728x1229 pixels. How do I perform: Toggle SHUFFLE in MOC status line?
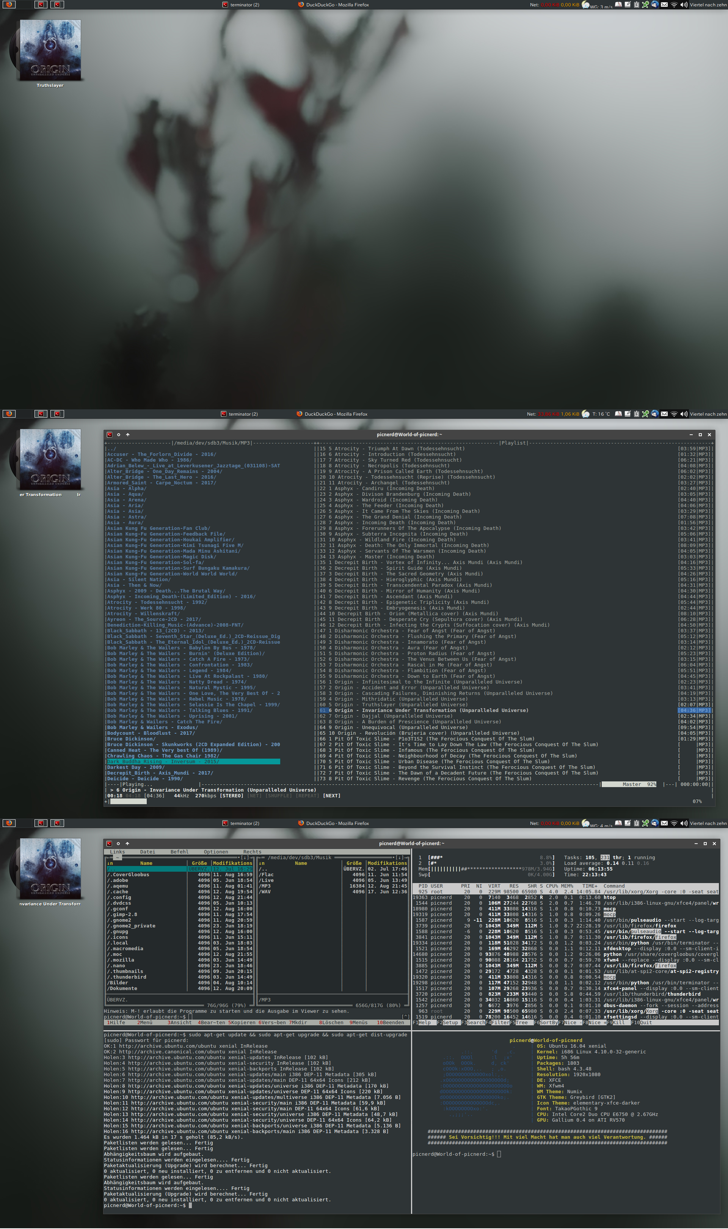tap(279, 796)
